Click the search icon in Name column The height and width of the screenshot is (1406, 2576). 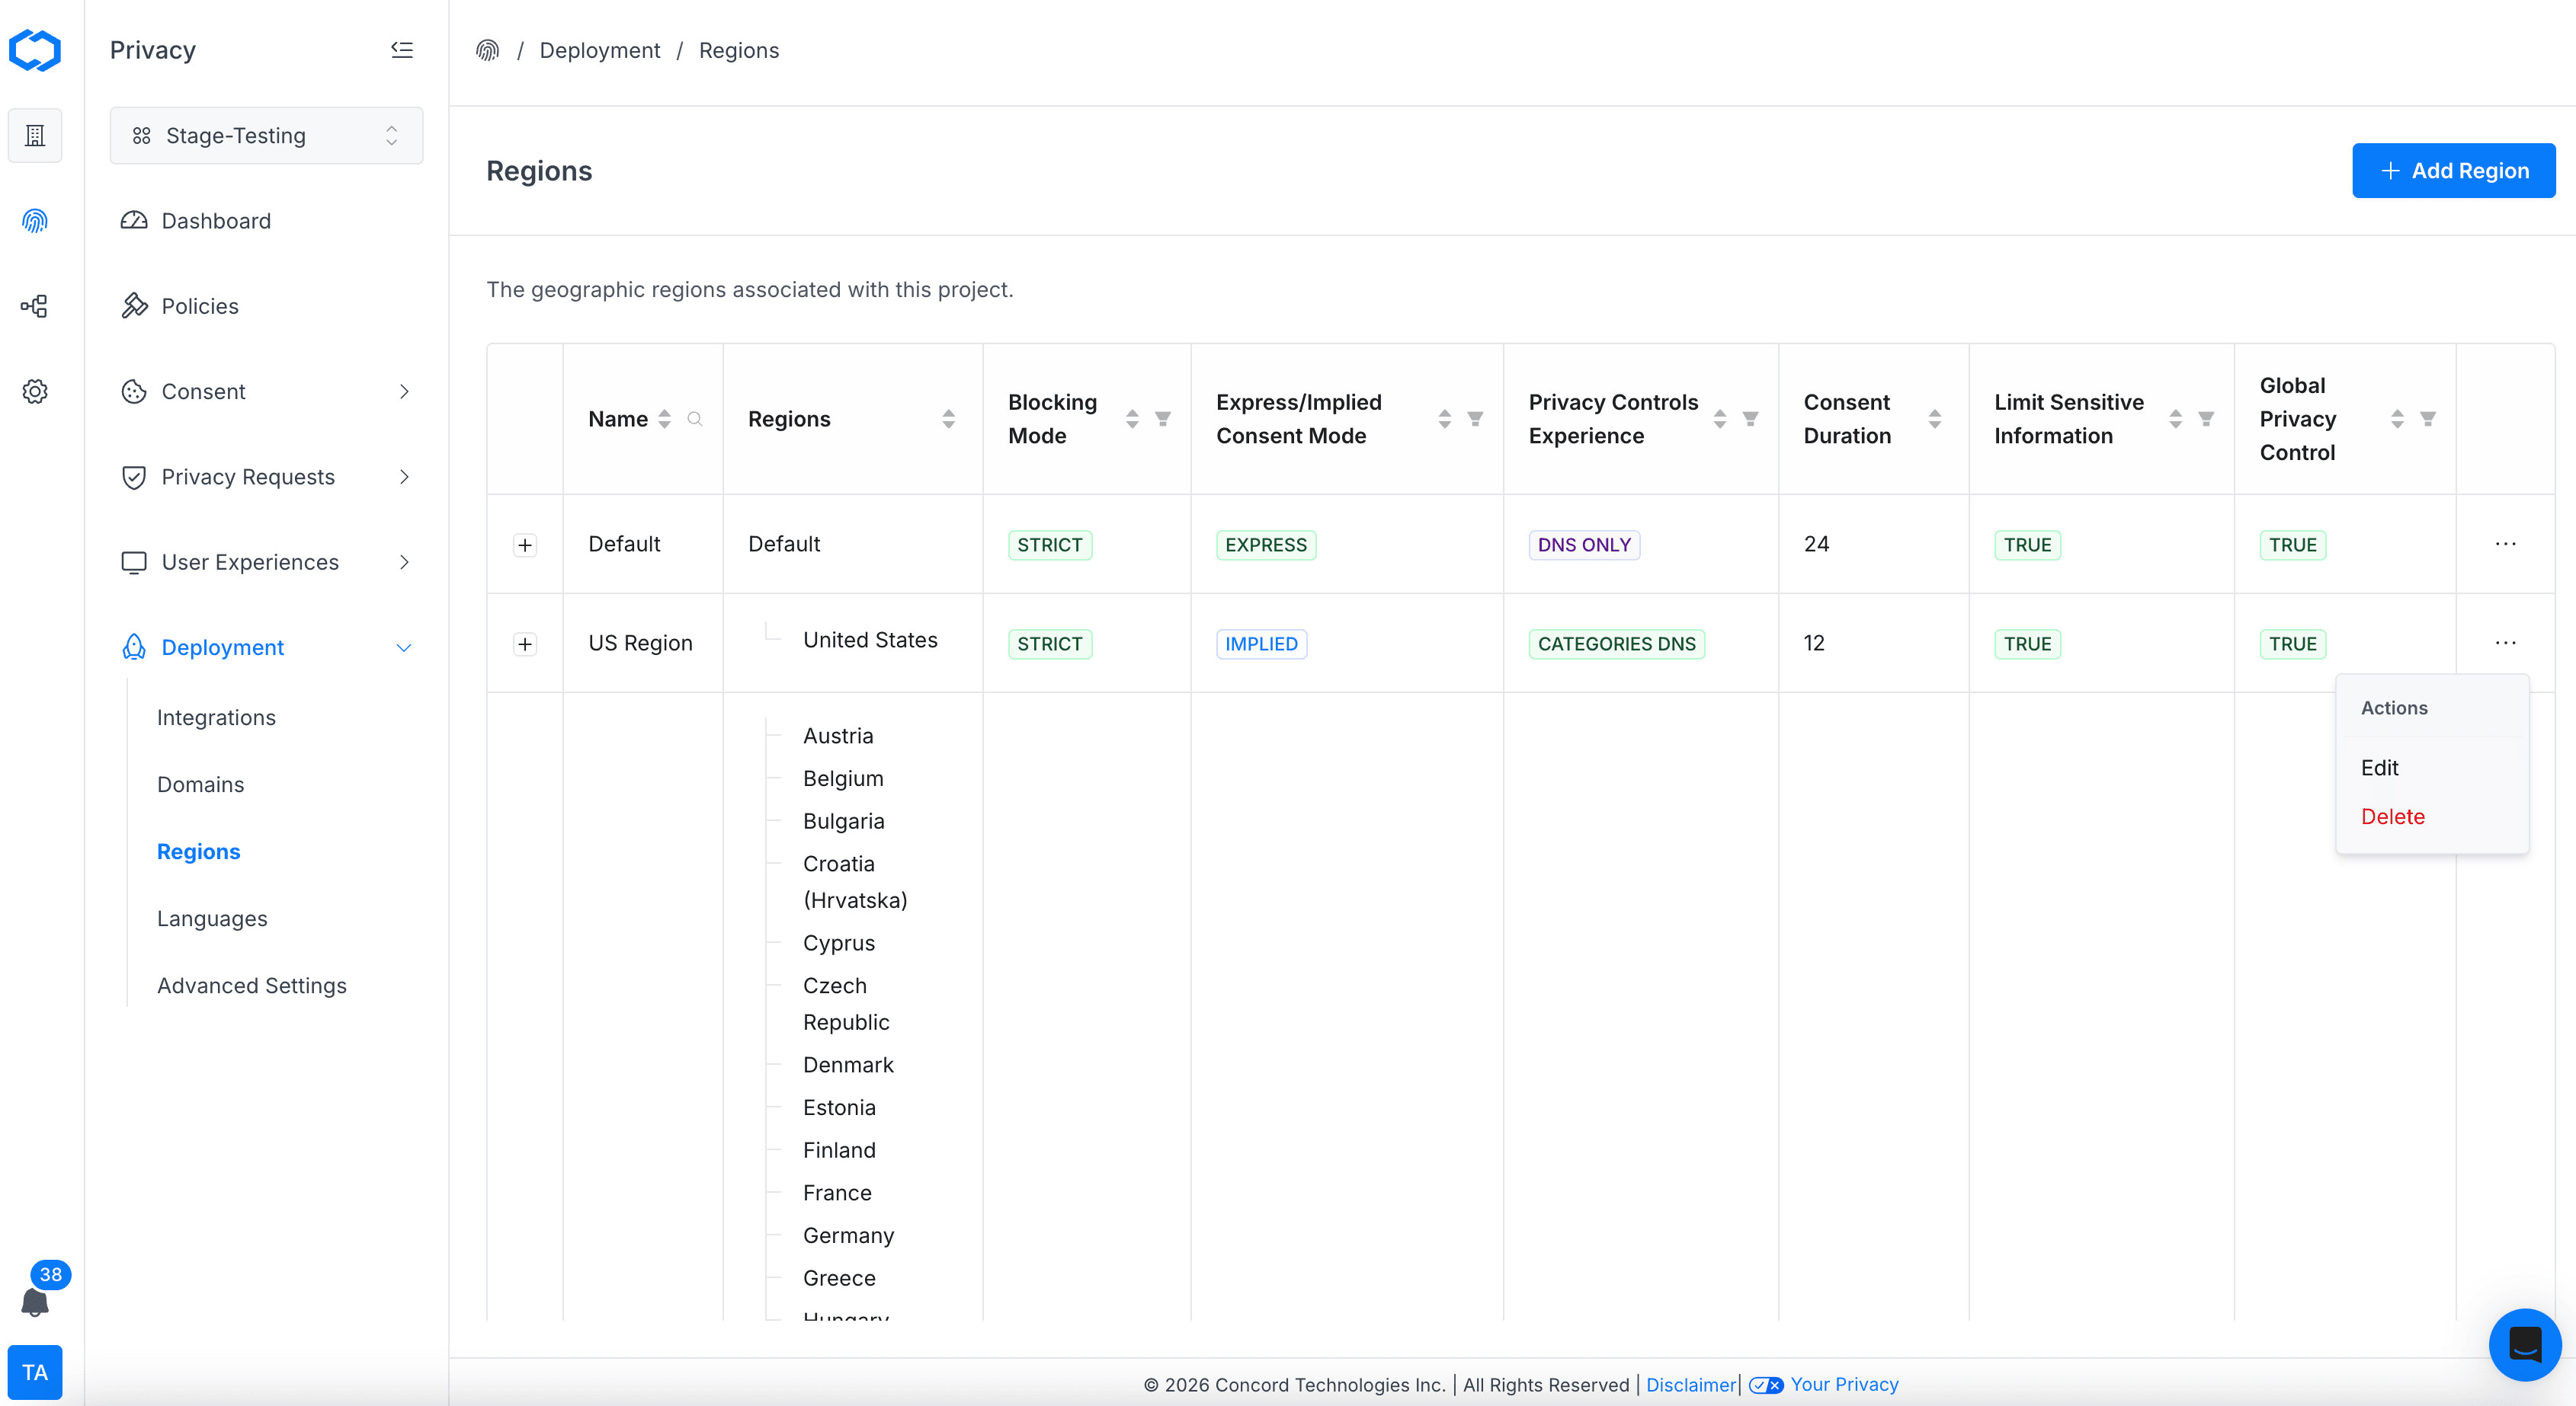tap(695, 419)
